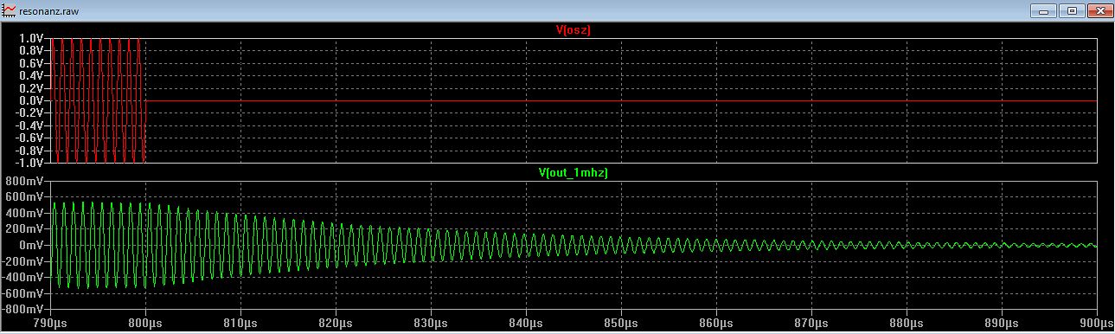This screenshot has width=1115, height=334.
Task: Restore down the resonanz.raw window
Action: click(1072, 11)
